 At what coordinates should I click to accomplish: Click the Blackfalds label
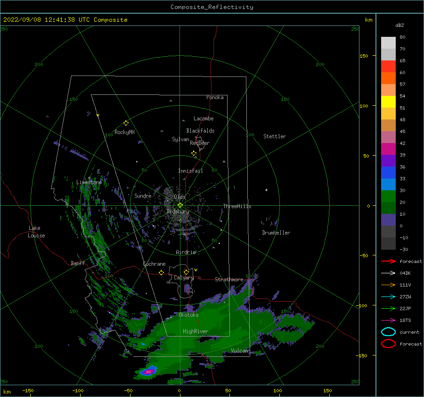click(x=200, y=131)
